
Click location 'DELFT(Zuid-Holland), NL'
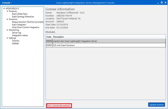(x=69, y=18)
